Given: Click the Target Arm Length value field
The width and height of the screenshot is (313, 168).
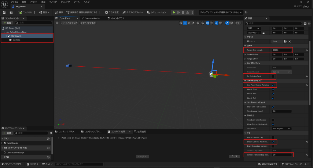Looking at the screenshot, I should pyautogui.click(x=281, y=50).
